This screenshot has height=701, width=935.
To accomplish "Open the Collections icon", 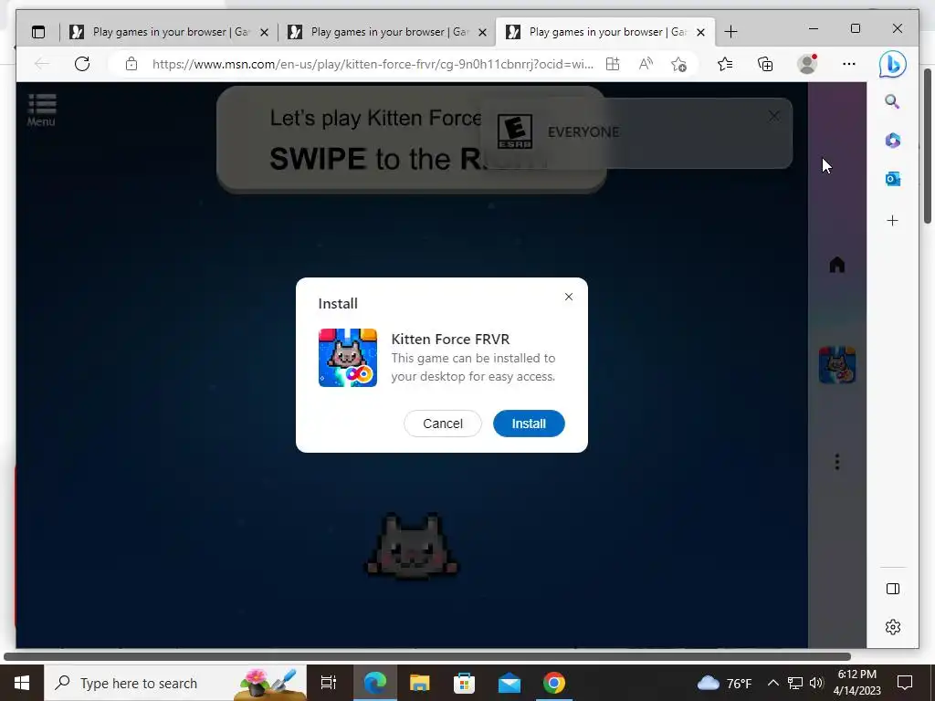I will pos(765,64).
